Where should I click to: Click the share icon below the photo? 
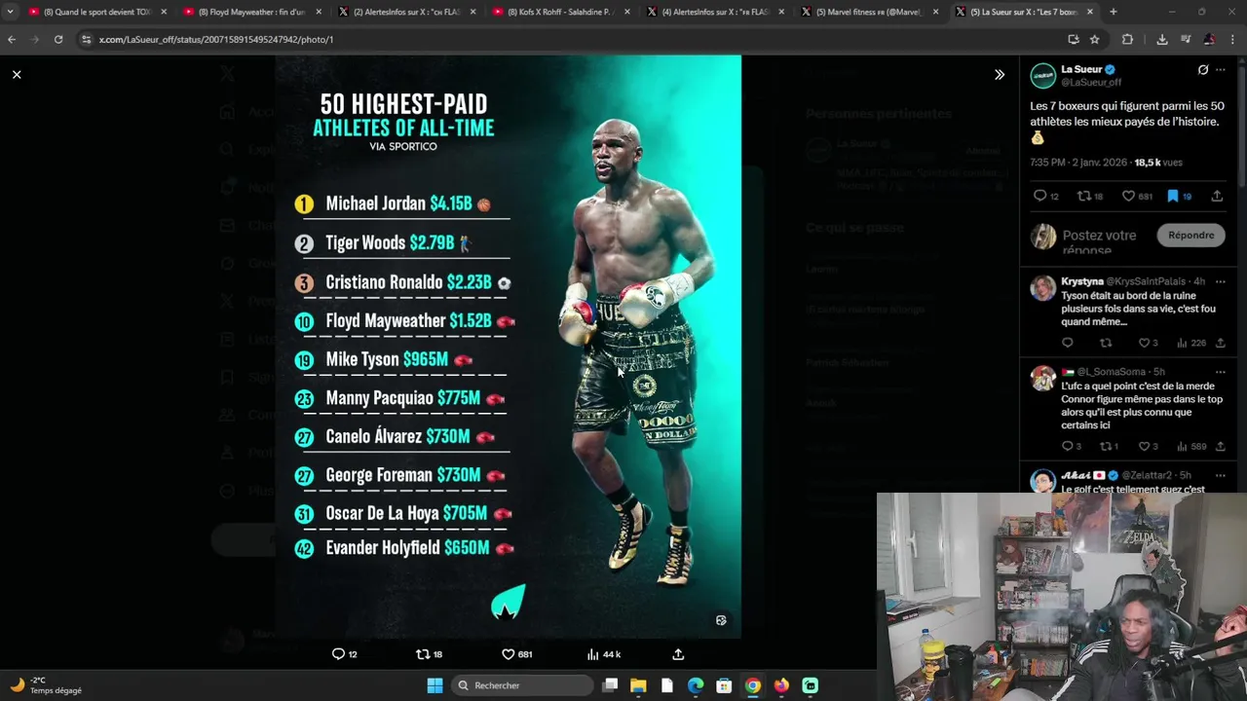click(x=678, y=654)
